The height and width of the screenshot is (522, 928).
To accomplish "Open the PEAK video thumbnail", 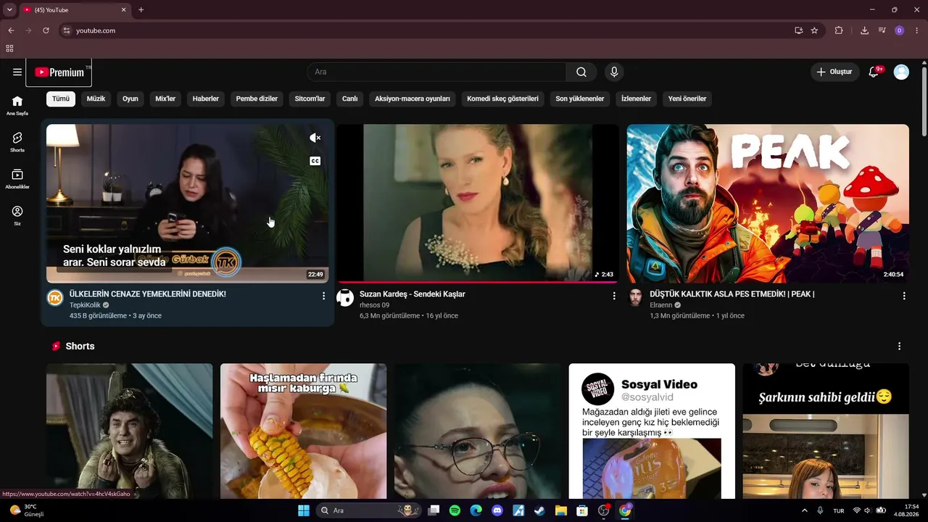I will click(768, 204).
